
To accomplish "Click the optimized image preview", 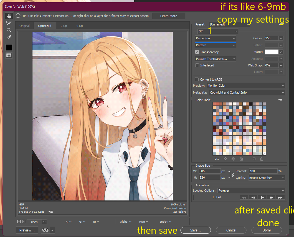I will point(103,116).
